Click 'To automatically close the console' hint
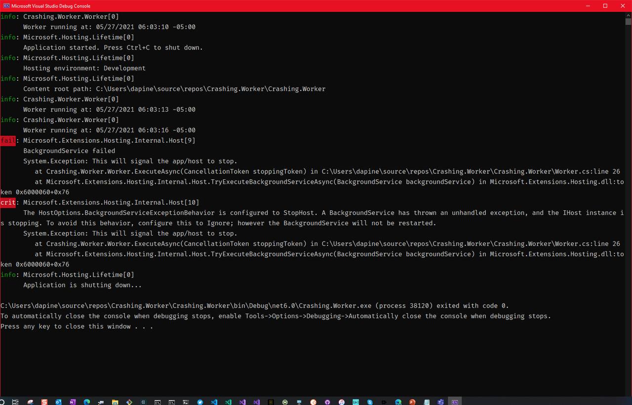The image size is (632, 405). coord(276,316)
